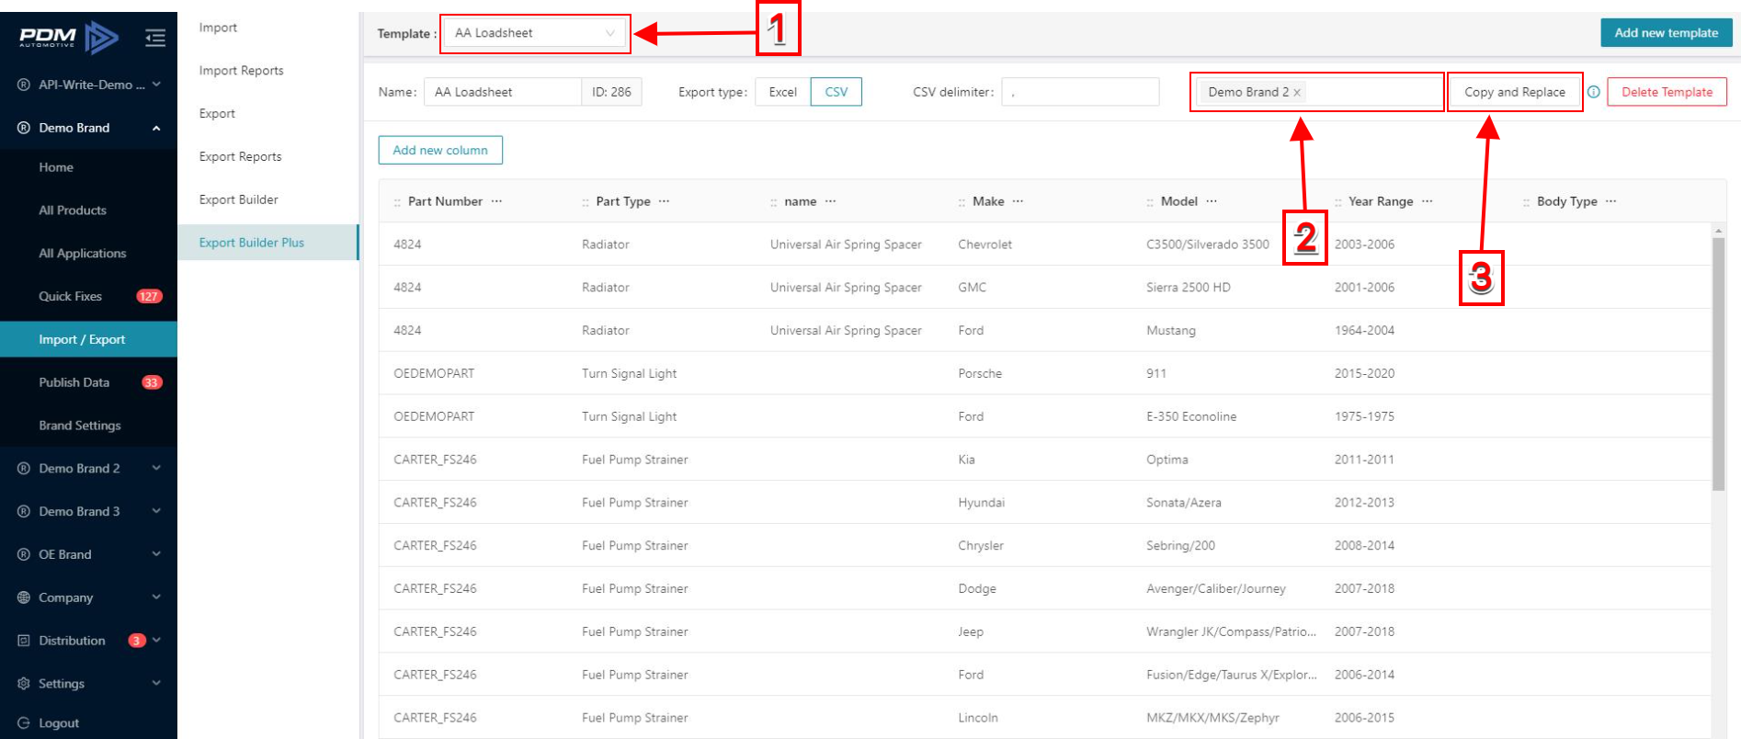Click the drag handle of Year Range column
The height and width of the screenshot is (739, 1741).
click(x=1338, y=202)
